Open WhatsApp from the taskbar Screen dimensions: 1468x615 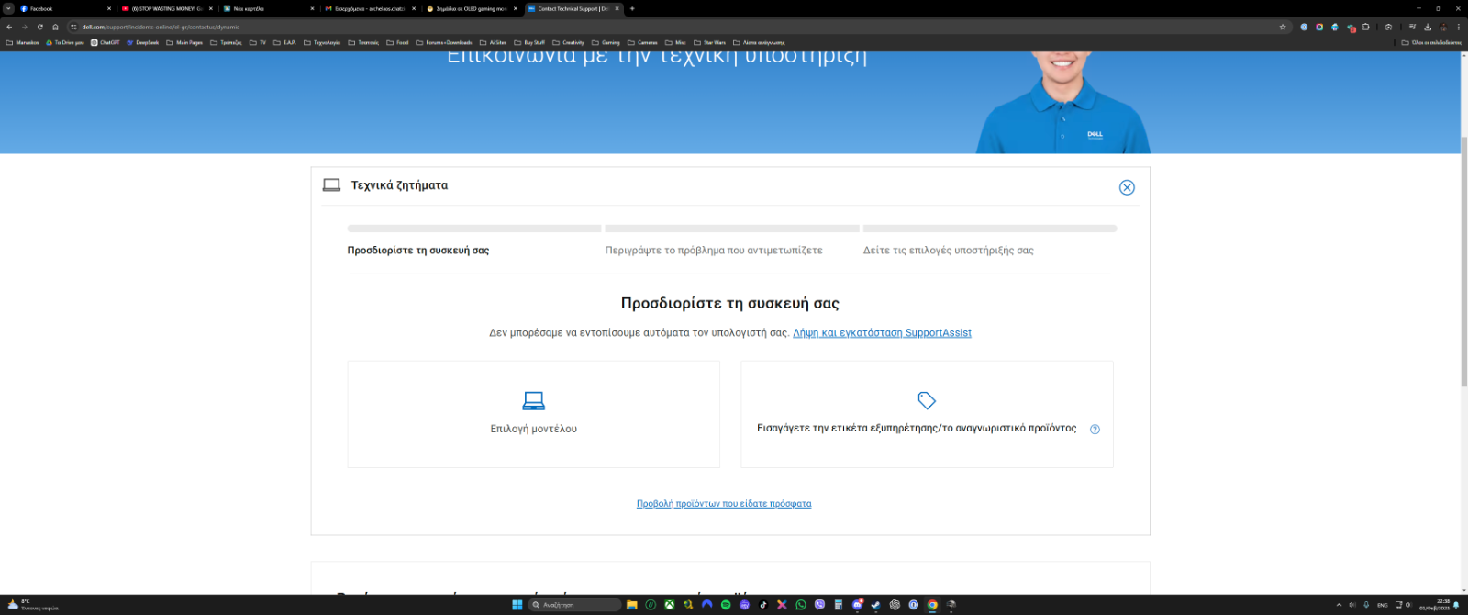pos(801,605)
